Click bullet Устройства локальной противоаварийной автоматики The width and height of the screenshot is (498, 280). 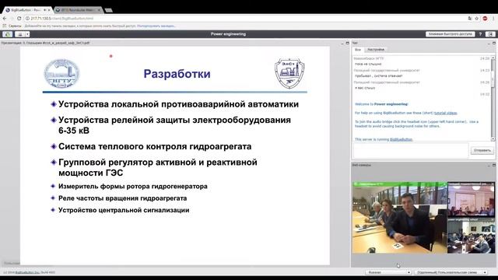(178, 104)
